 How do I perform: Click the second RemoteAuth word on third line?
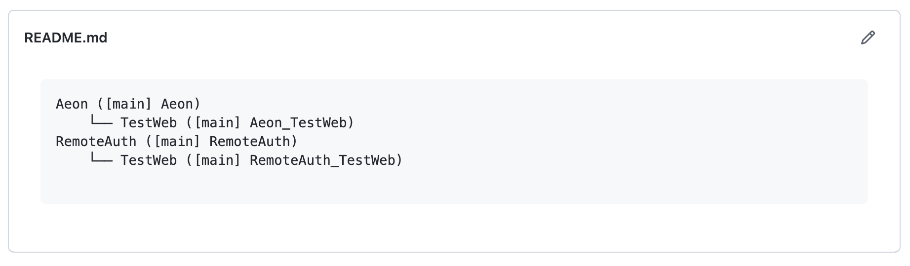[250, 142]
